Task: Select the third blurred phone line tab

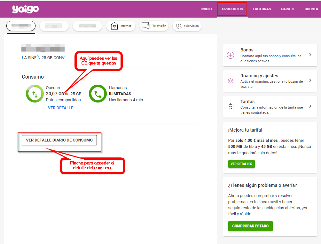Action: tap(87, 26)
